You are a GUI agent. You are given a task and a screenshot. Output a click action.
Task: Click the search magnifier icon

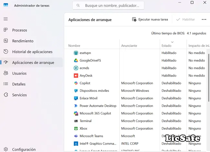tap(78, 5)
